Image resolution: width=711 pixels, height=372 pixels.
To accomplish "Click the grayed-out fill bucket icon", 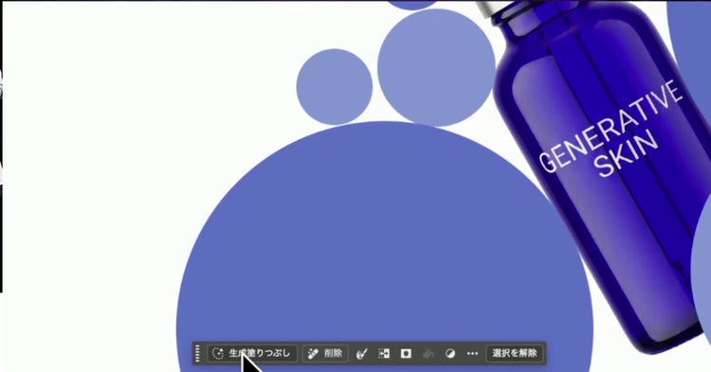I will click(428, 353).
